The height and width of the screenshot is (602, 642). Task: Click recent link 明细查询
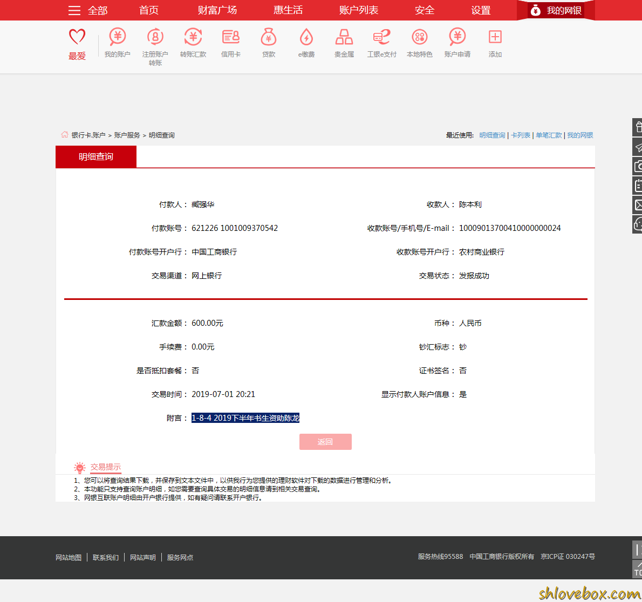click(x=492, y=135)
